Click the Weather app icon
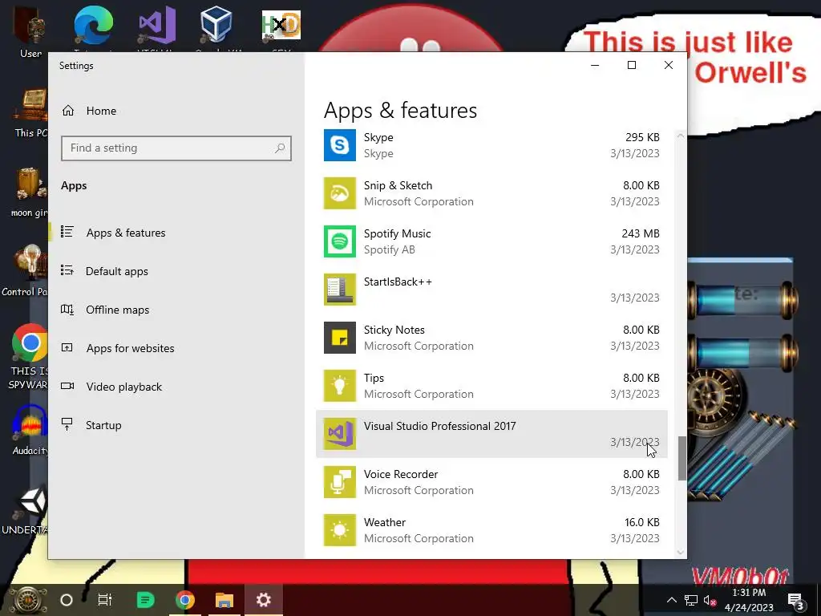Viewport: 821px width, 616px height. click(340, 530)
